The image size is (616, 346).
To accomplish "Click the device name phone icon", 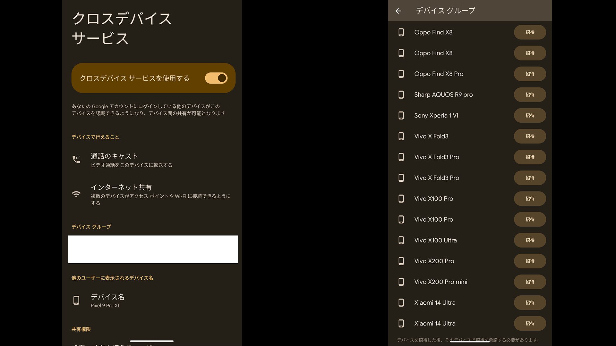I will click(76, 300).
